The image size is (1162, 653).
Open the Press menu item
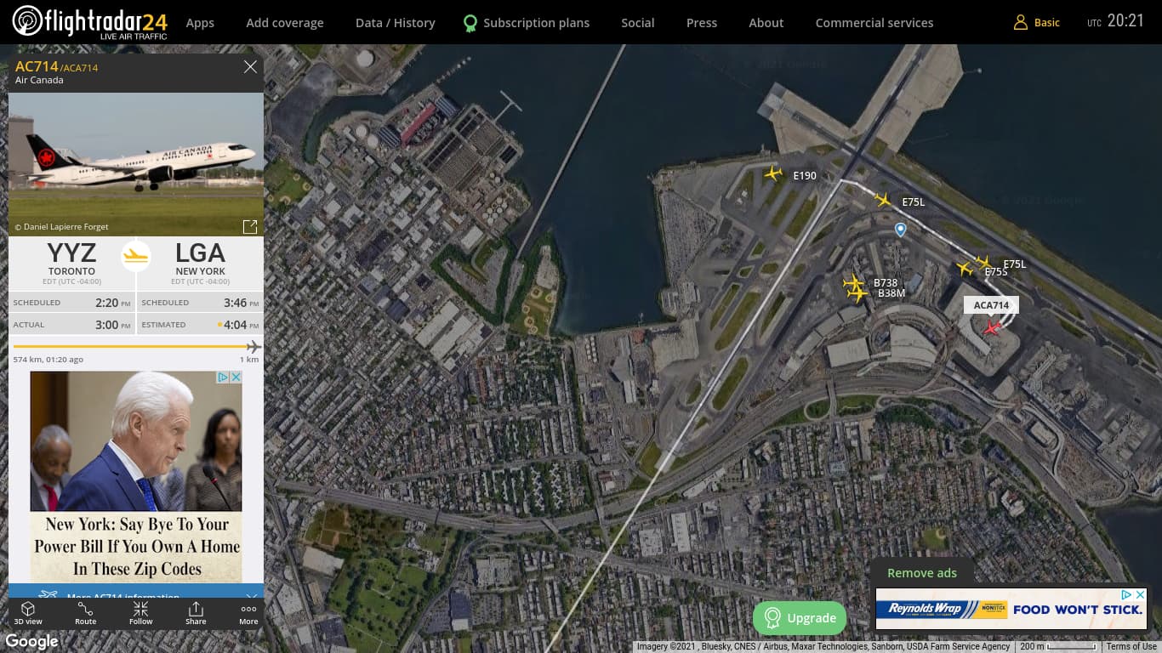[x=702, y=23]
